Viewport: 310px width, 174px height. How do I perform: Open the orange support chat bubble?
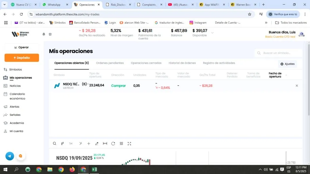(20, 156)
